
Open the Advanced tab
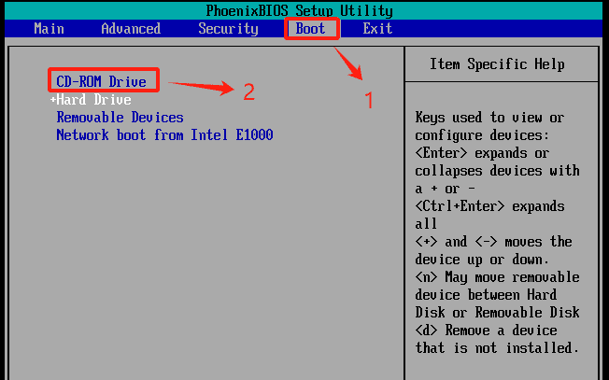click(x=131, y=29)
